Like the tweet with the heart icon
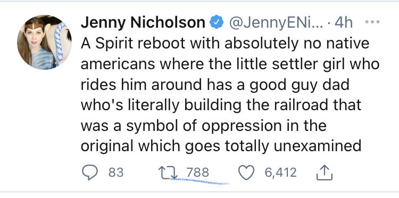 pos(246,172)
